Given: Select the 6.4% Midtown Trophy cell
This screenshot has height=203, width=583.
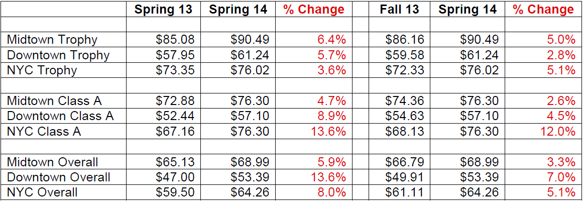Looking at the screenshot, I should click(331, 39).
